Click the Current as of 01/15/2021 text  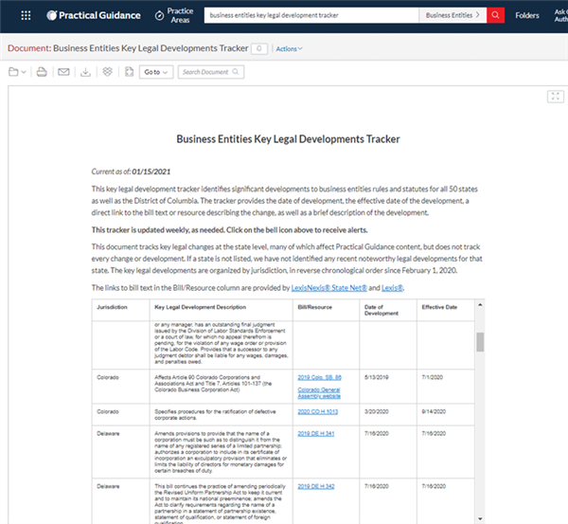coord(131,172)
